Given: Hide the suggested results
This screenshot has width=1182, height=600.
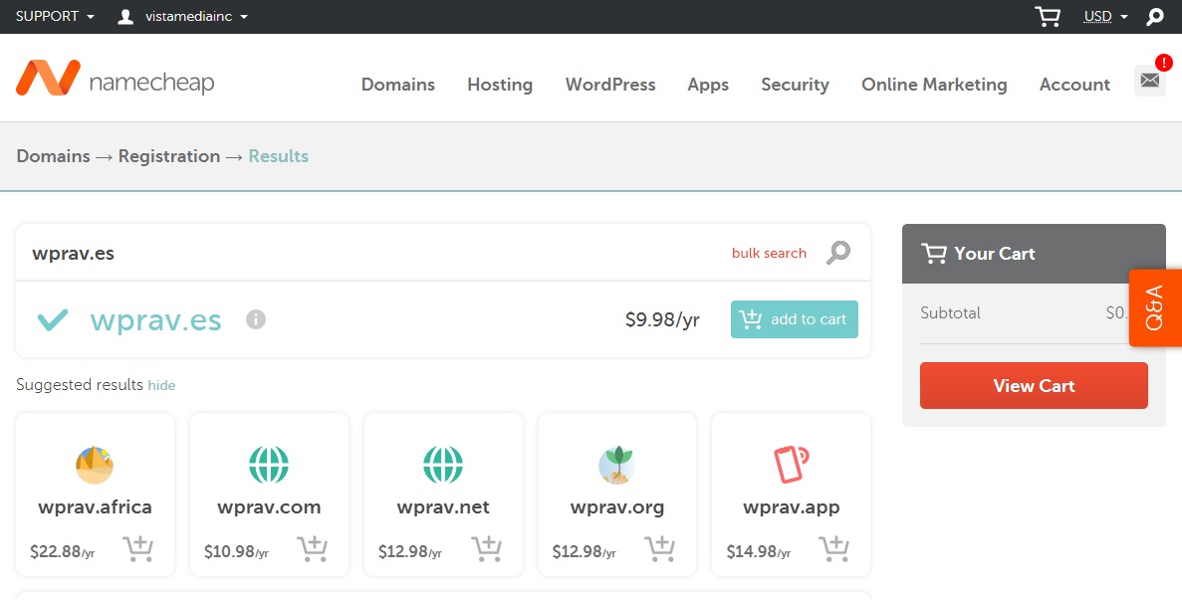Looking at the screenshot, I should (161, 385).
